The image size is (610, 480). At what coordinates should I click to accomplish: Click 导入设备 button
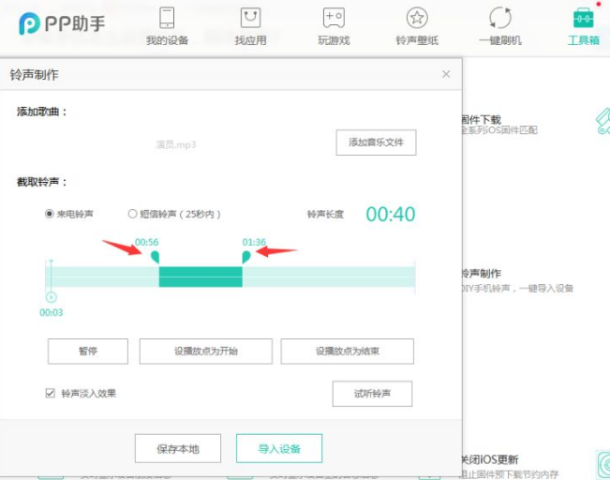[279, 448]
